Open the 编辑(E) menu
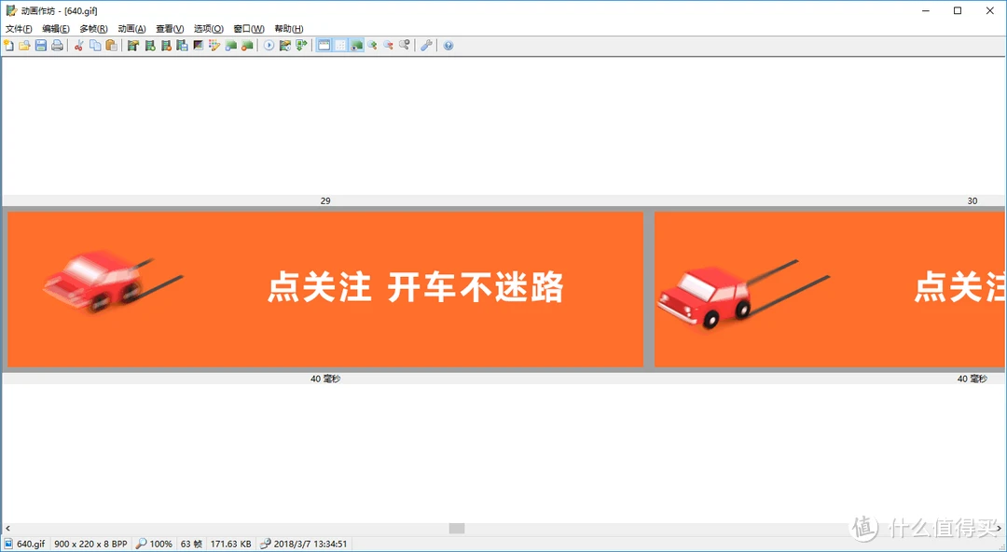The image size is (1007, 552). coord(56,29)
